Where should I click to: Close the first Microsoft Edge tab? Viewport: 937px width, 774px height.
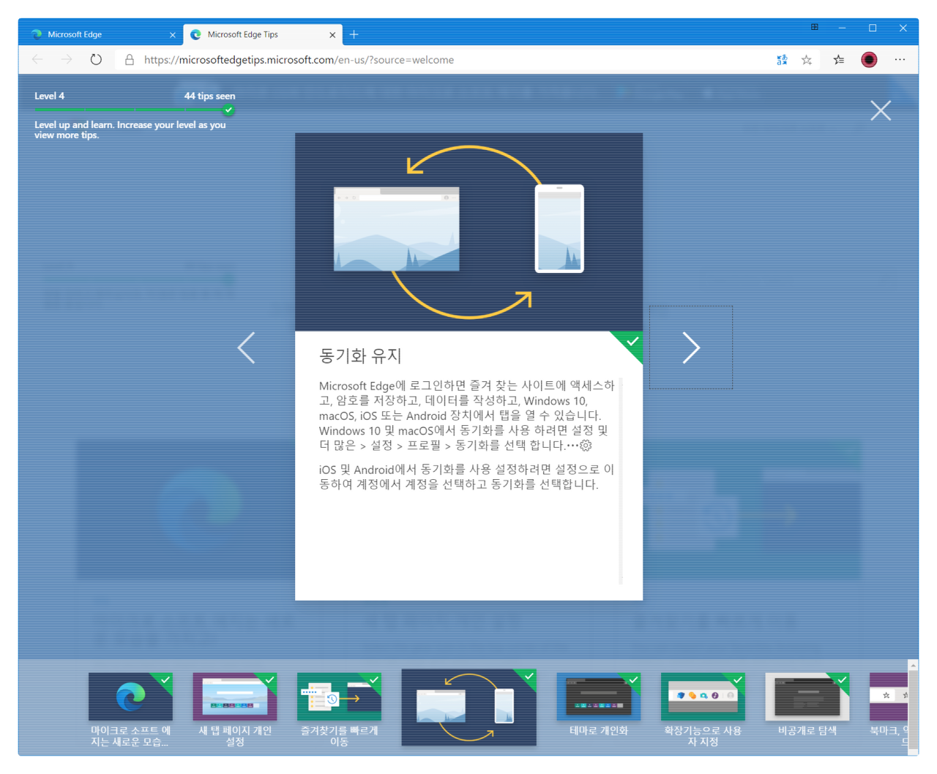173,34
